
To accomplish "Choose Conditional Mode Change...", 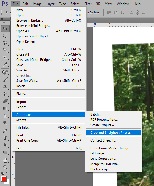I will coord(114,148).
